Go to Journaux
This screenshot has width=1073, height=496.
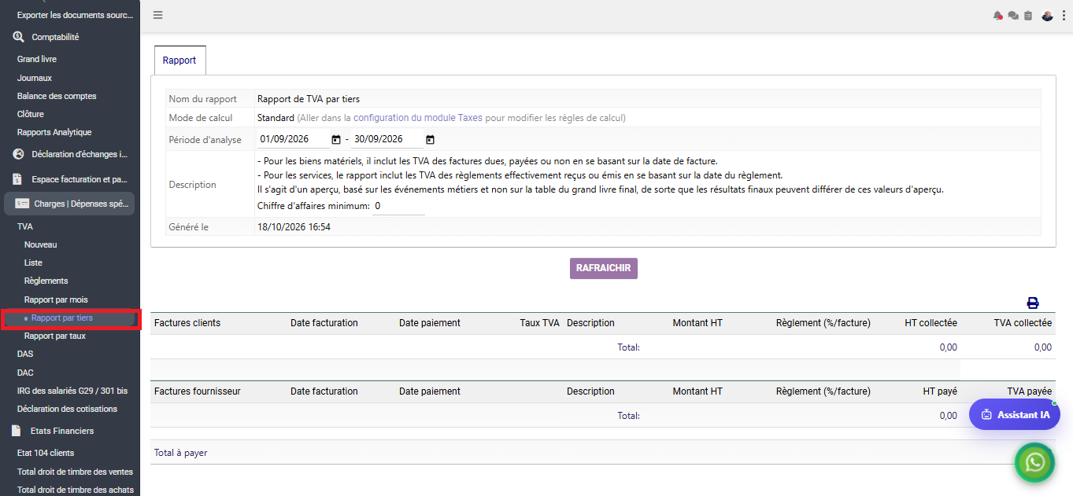coord(35,78)
